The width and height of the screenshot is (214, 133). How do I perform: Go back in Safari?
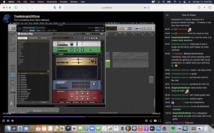coord(22,7)
